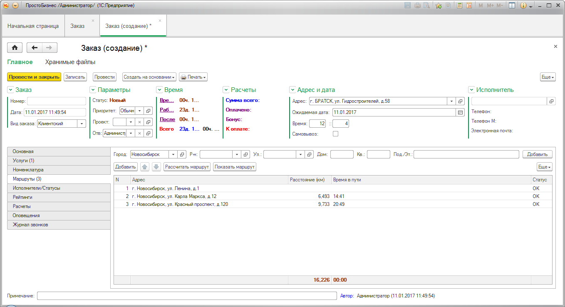
Task: Select the Номенклатура side tab
Action: (x=58, y=170)
